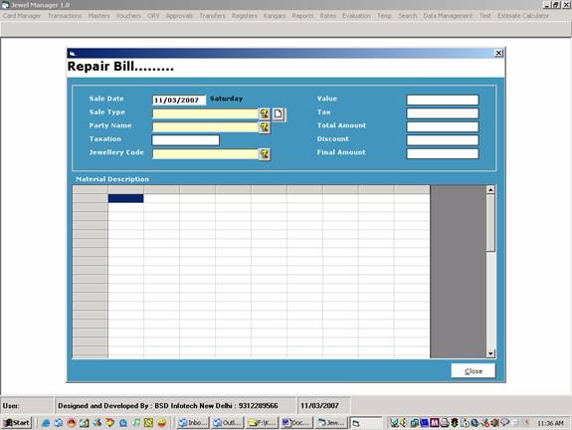Click the Jewellery Code input field
572x430 pixels.
(x=205, y=153)
